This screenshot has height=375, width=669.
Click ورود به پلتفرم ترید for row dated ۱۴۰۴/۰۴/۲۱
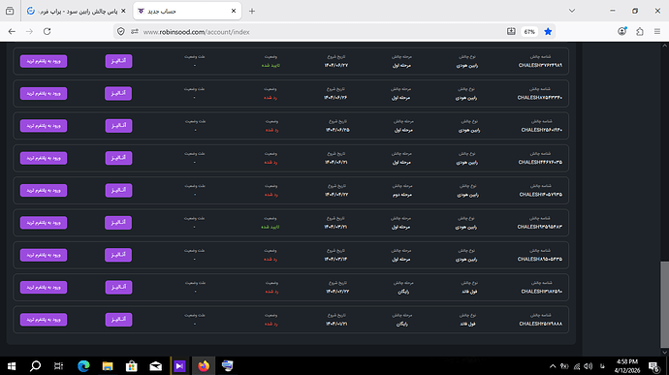coord(44,158)
